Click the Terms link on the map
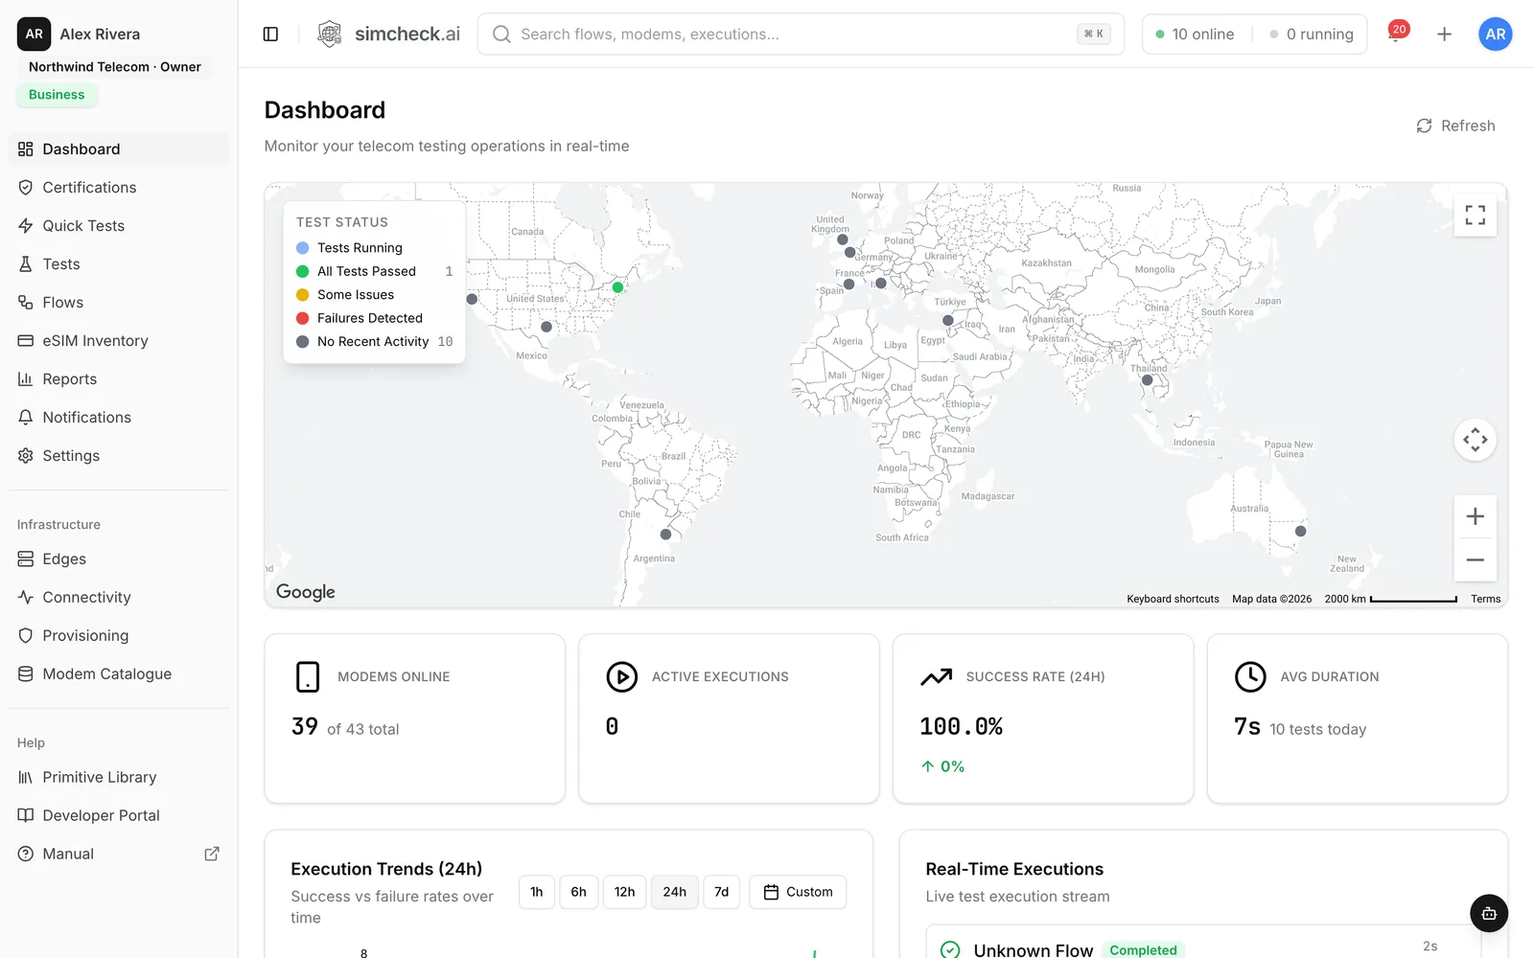 [x=1485, y=599]
